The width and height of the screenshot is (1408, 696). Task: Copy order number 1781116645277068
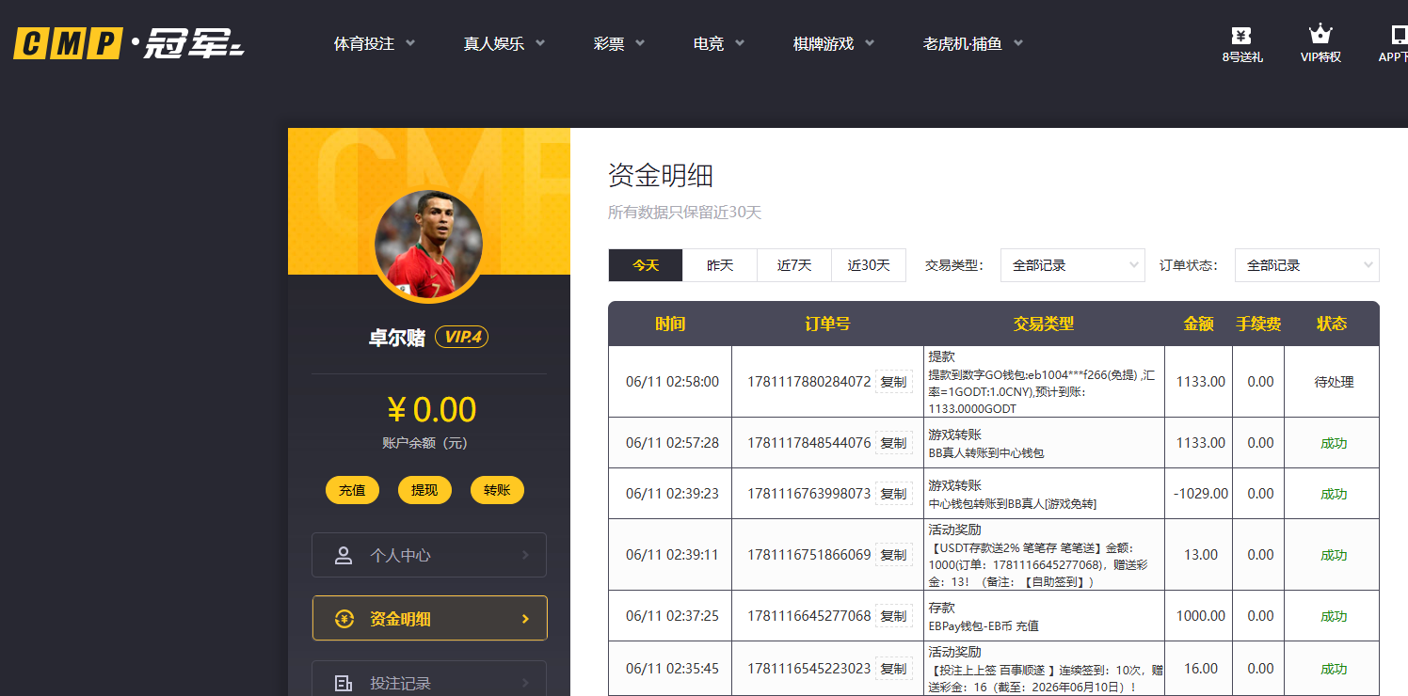pyautogui.click(x=893, y=616)
